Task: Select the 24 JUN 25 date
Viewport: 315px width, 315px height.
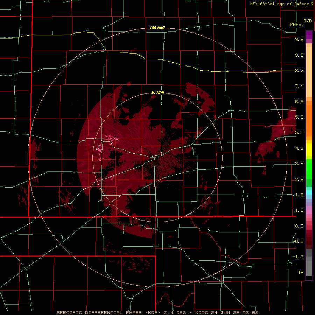Action: [x=226, y=313]
